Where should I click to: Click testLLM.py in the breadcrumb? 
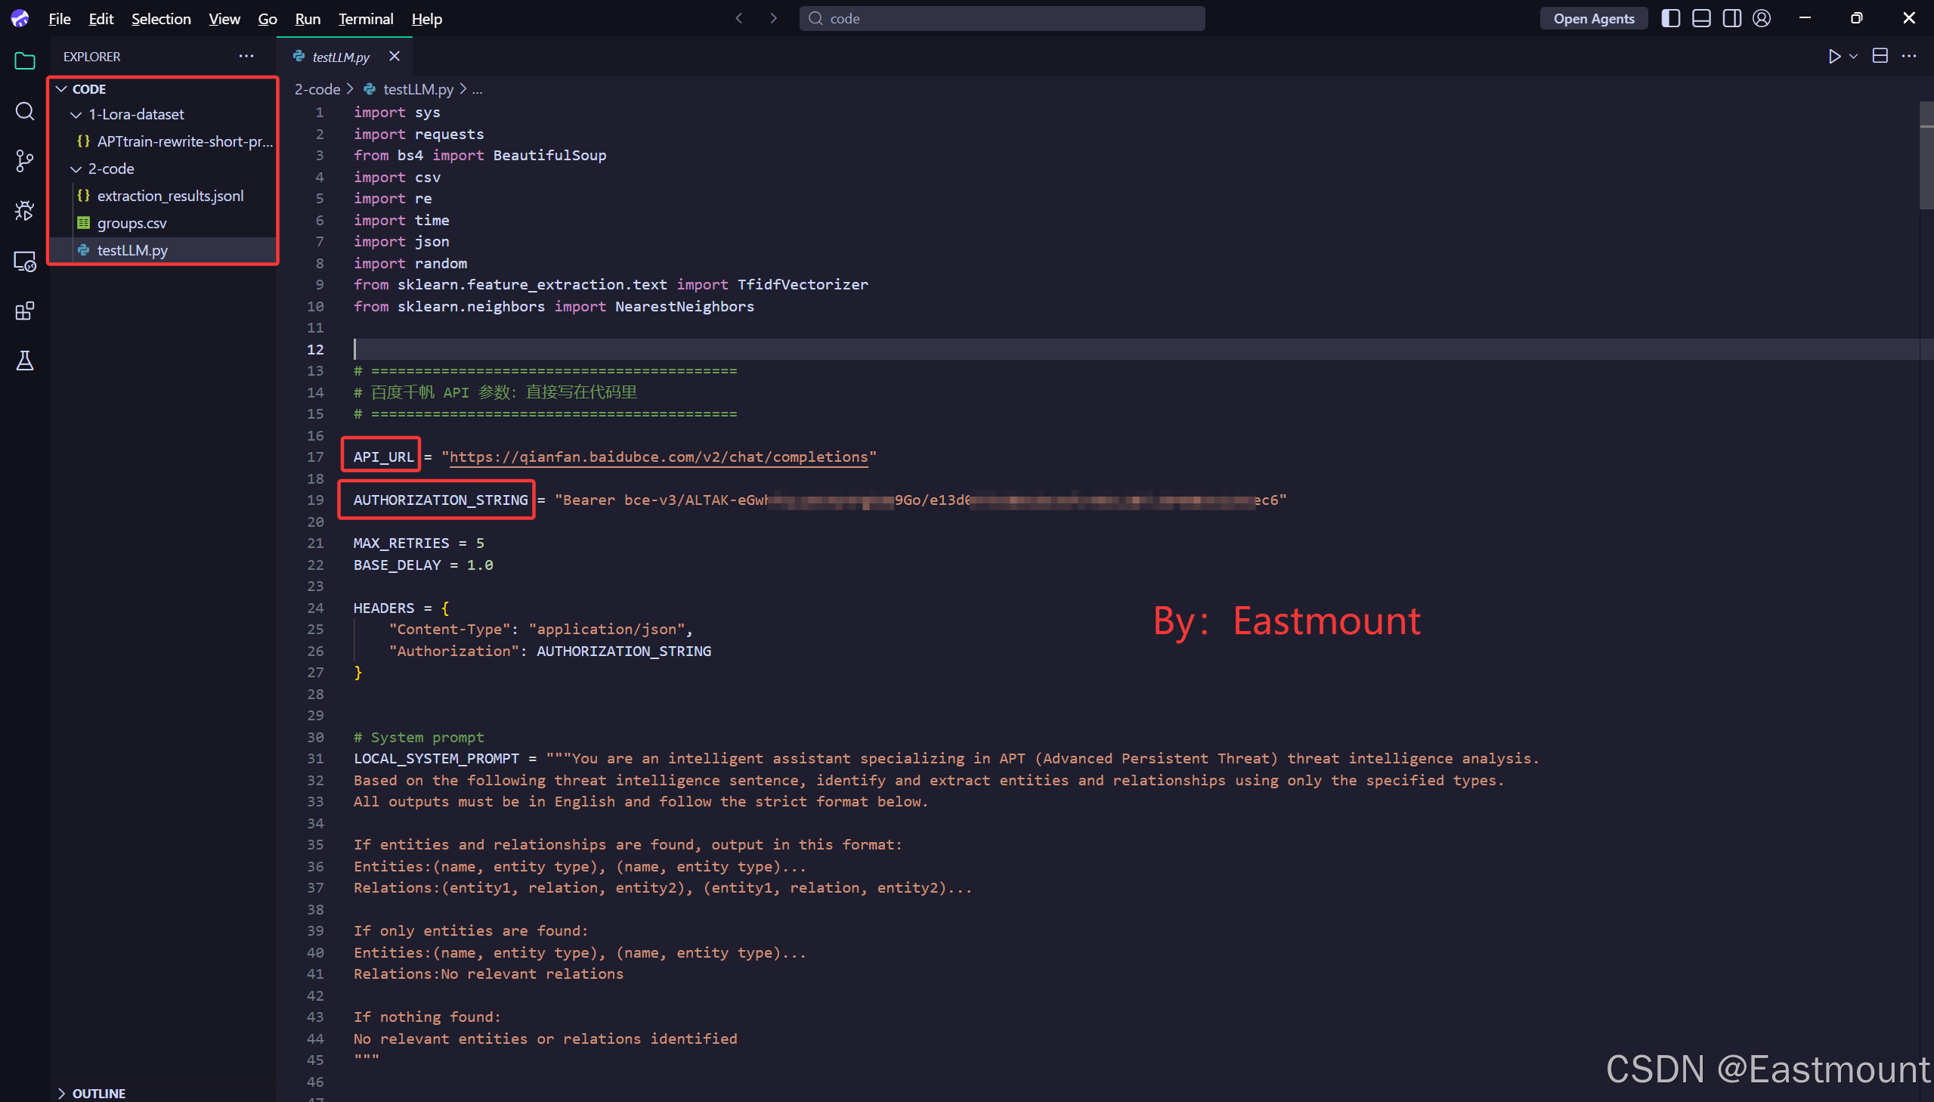(419, 89)
